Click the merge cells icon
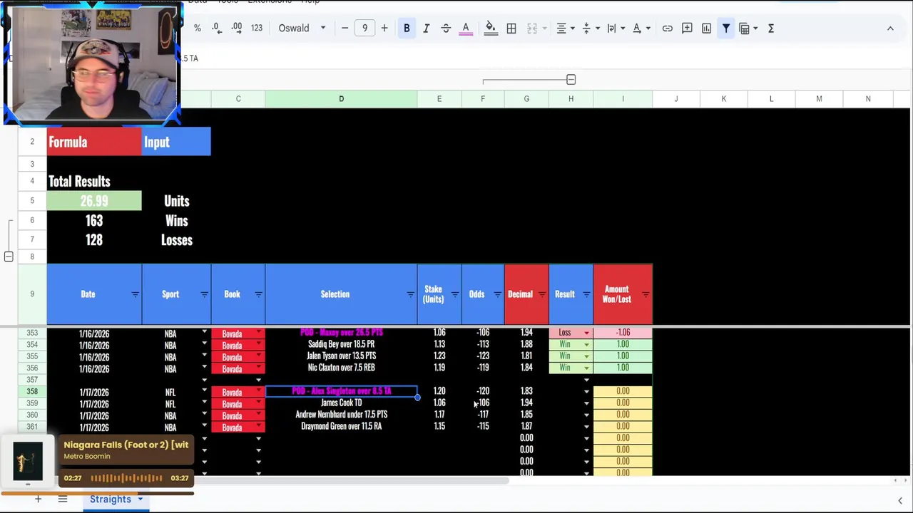The height and width of the screenshot is (513, 913). [532, 28]
